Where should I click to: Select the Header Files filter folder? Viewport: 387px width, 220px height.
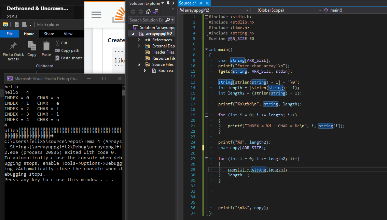(x=163, y=52)
